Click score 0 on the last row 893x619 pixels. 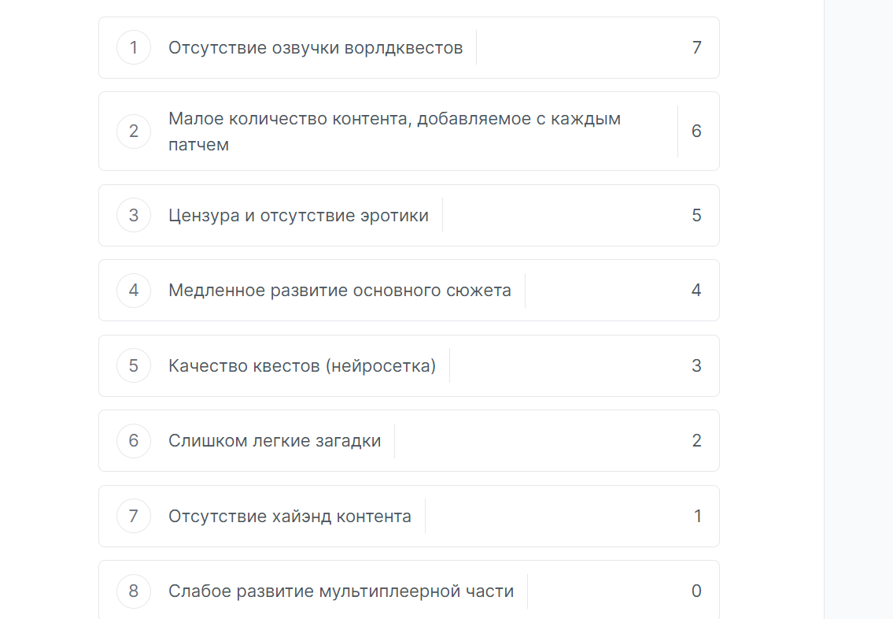696,591
